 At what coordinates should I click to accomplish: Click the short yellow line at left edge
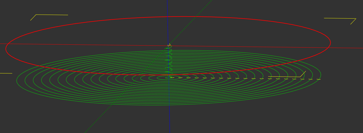(x=6, y=73)
